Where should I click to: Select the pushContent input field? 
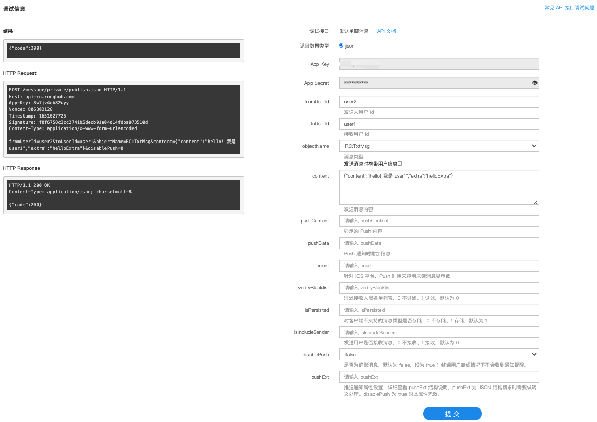(438, 221)
